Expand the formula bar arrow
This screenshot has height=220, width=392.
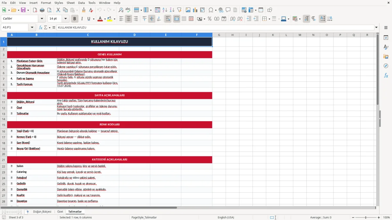pyautogui.click(x=377, y=28)
